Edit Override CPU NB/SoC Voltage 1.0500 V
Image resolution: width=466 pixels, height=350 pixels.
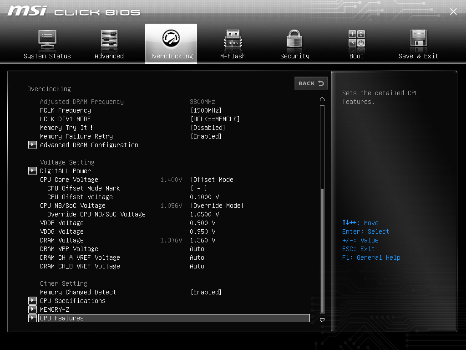204,214
